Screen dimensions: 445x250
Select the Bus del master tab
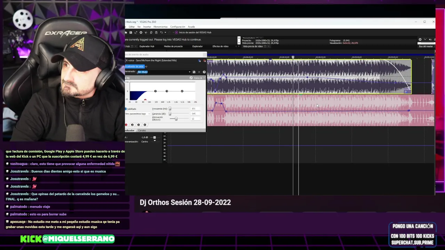pyautogui.click(x=426, y=46)
